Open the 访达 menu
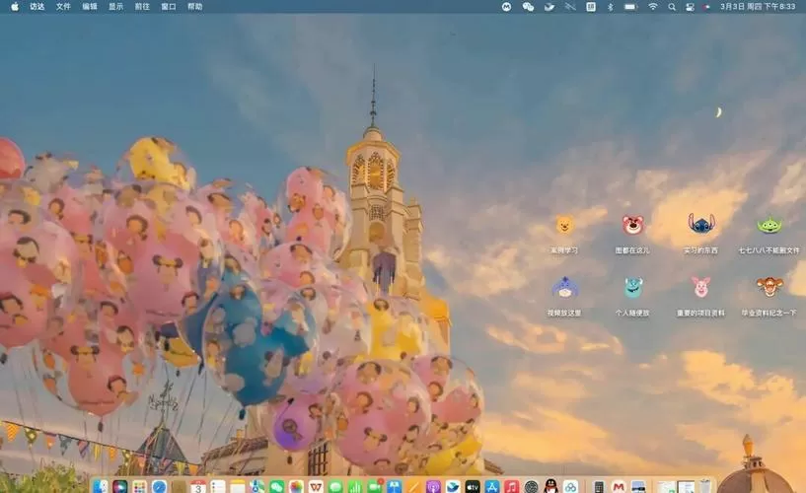806x493 pixels. (x=37, y=7)
